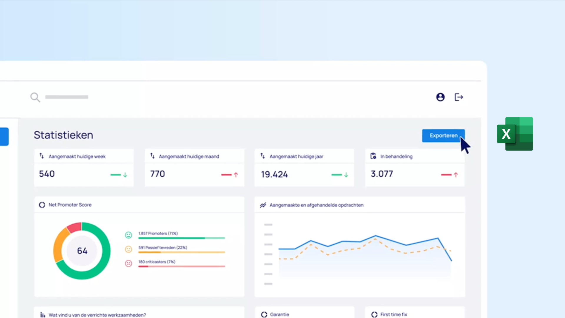Click the logout icon
This screenshot has width=565, height=318.
[459, 97]
